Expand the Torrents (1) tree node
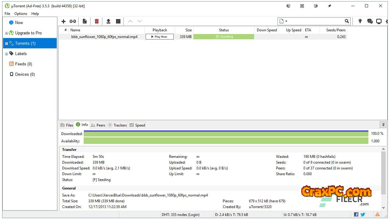This screenshot has width=390, height=219. [6, 43]
